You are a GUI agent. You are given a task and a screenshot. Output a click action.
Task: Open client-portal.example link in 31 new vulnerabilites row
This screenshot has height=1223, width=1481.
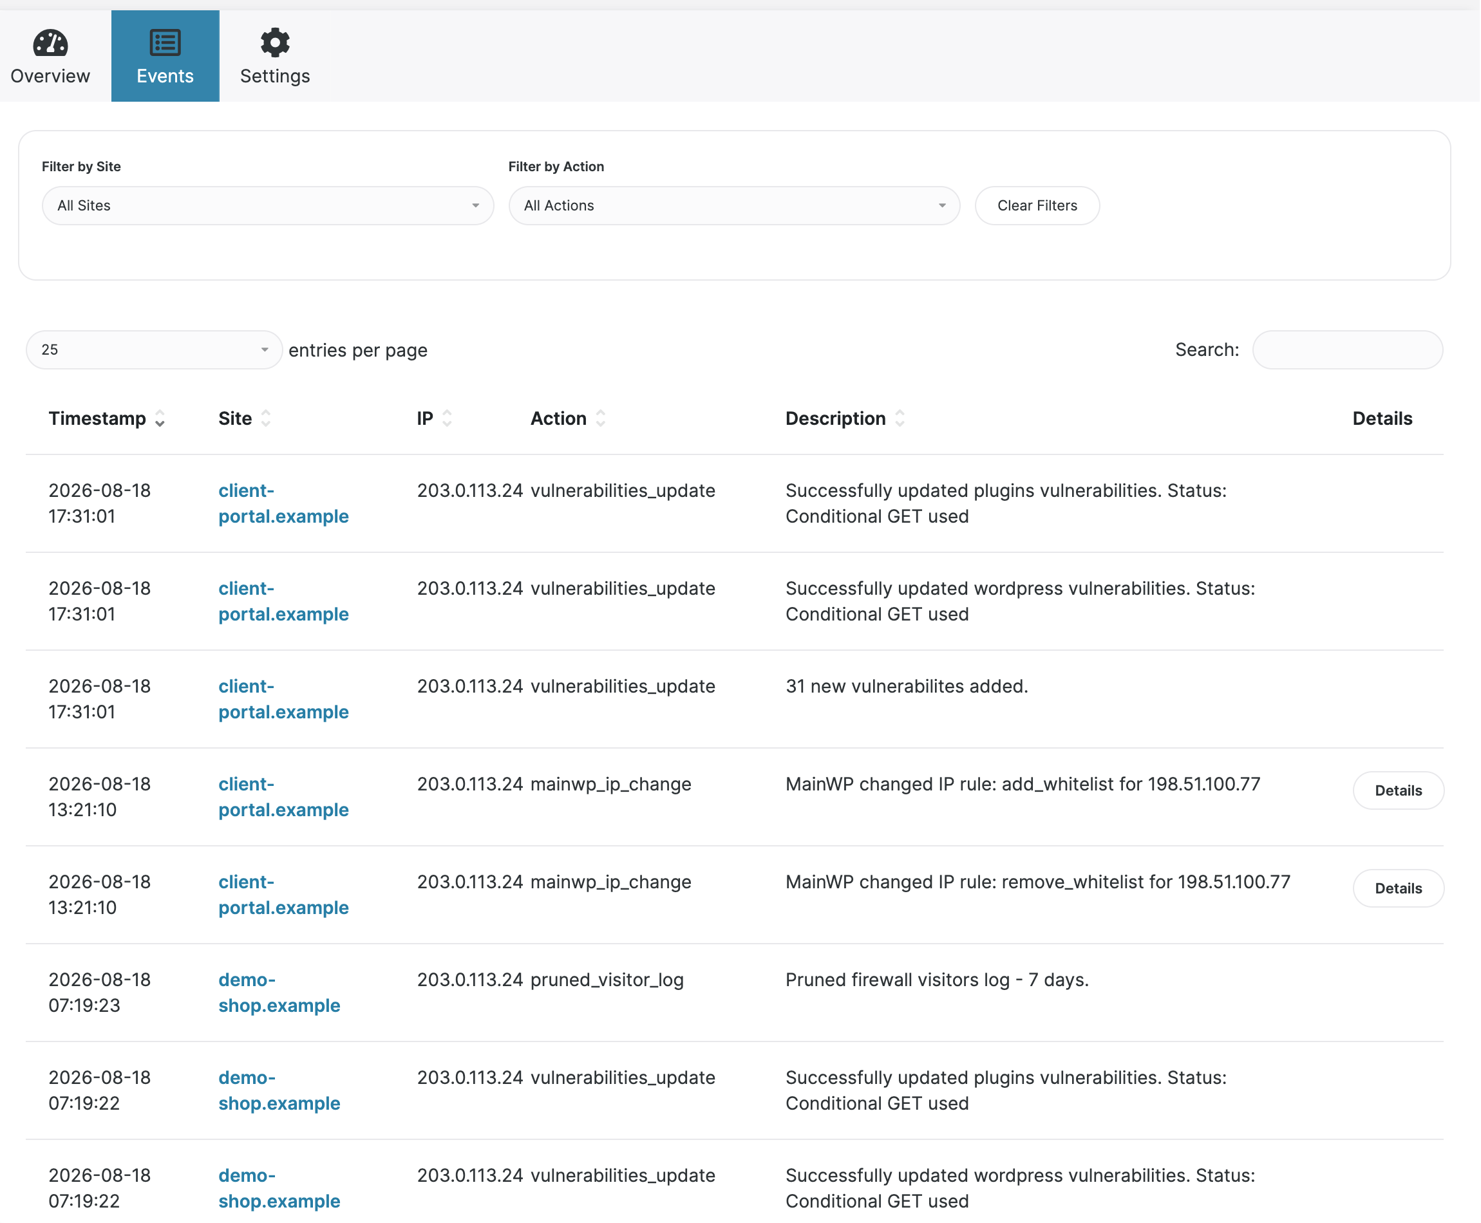point(283,700)
